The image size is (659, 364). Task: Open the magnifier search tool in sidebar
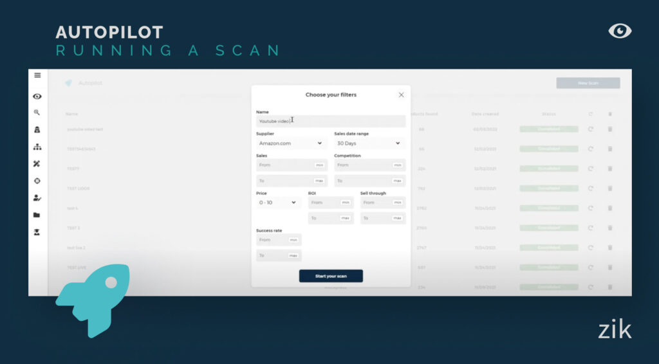pos(37,113)
